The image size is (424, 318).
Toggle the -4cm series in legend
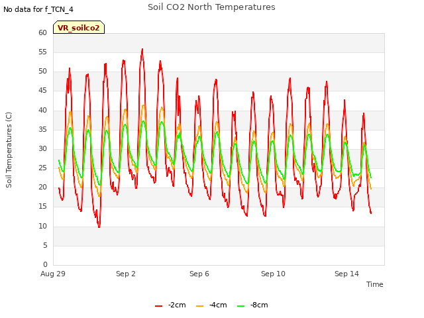[211, 305]
